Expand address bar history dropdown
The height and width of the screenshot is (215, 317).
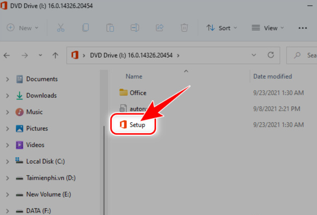tap(254, 55)
